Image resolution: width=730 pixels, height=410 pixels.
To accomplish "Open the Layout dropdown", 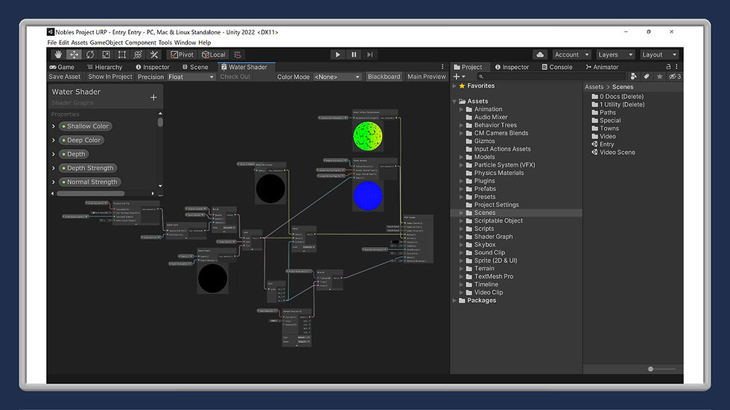I will pyautogui.click(x=658, y=54).
